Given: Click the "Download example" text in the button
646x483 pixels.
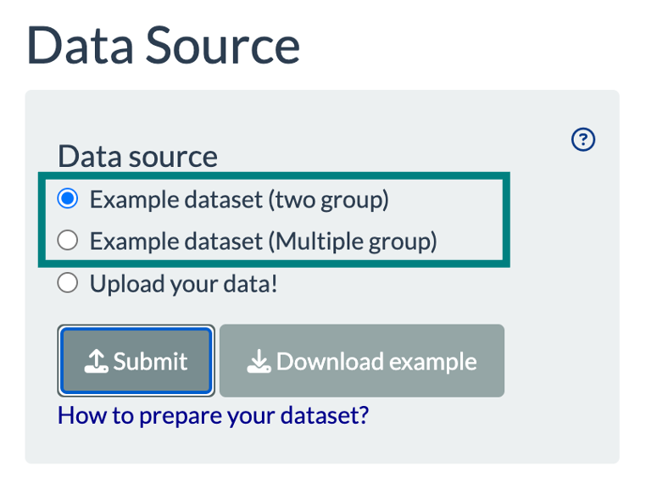Looking at the screenshot, I should point(376,362).
